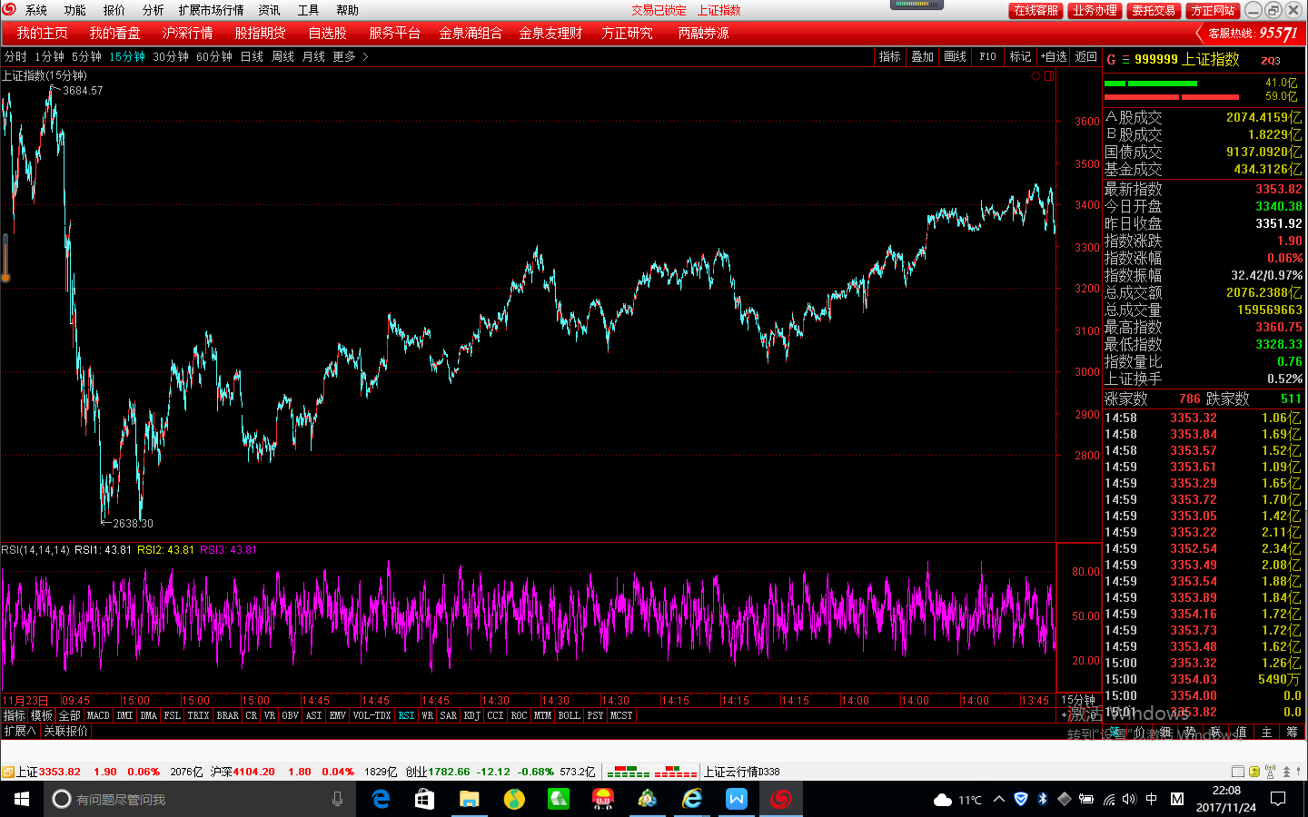Switch to 日线 daily chart
Image resolution: width=1308 pixels, height=817 pixels.
click(x=252, y=57)
